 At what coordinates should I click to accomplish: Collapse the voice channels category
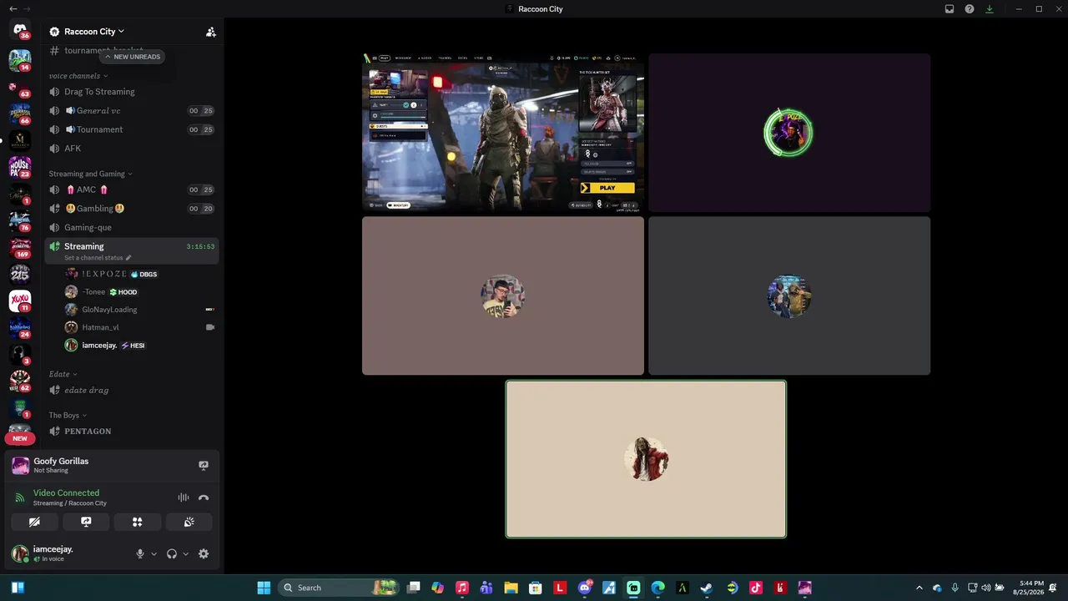(78, 76)
